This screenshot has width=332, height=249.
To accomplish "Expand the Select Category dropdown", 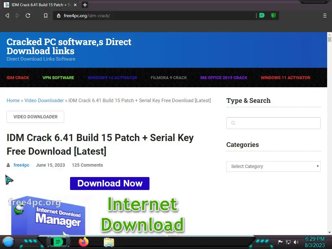I will click(273, 166).
